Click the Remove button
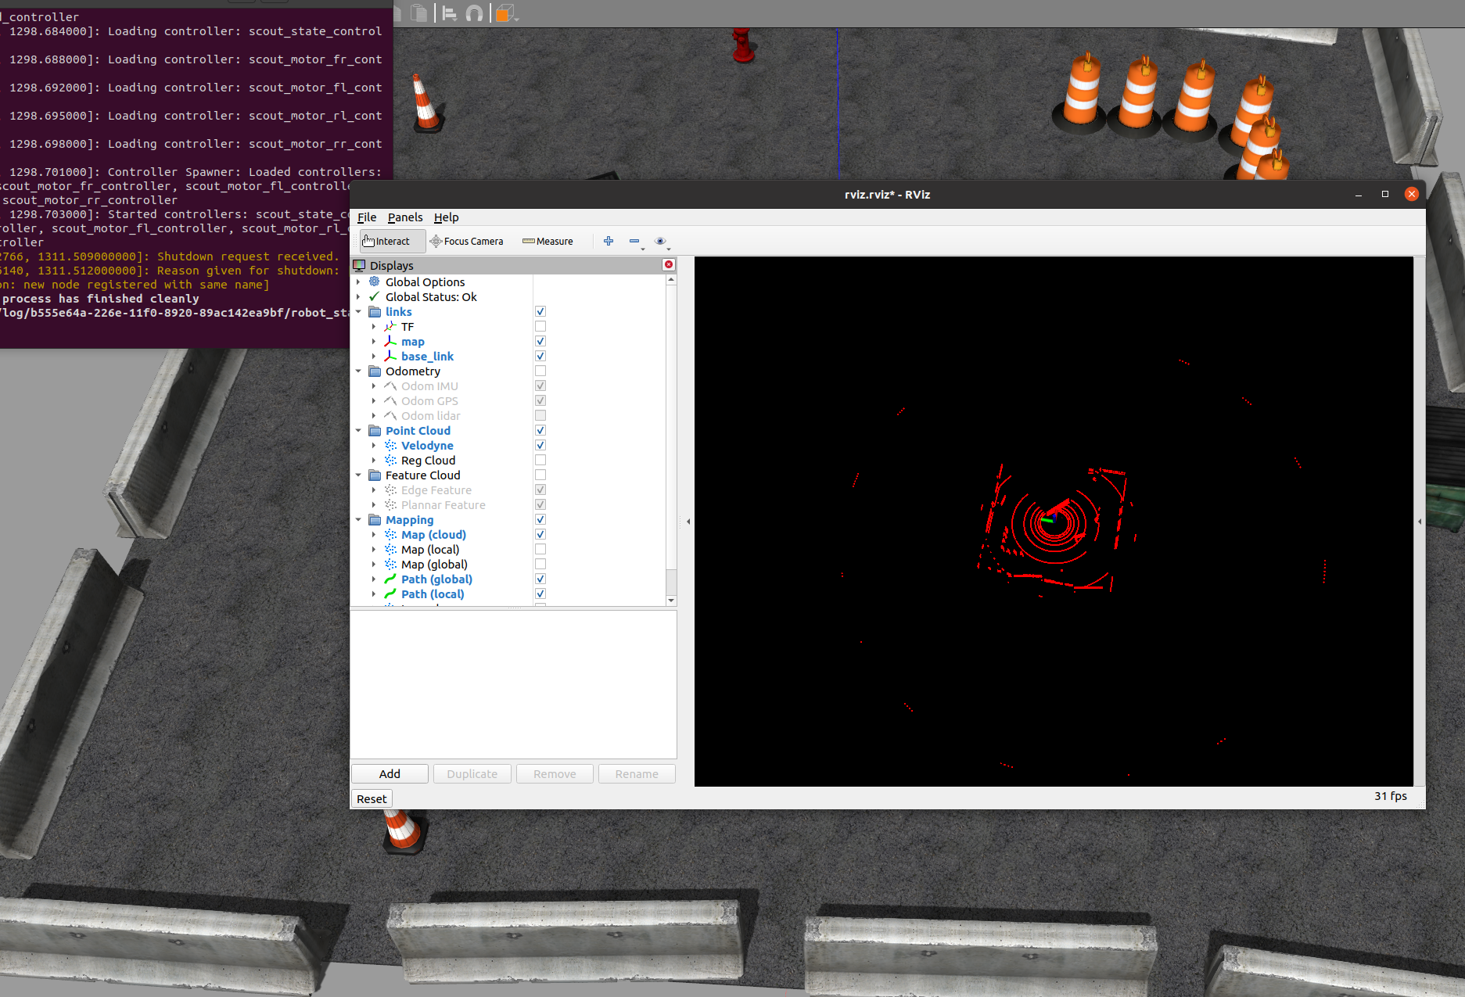This screenshot has height=997, width=1465. 555,773
